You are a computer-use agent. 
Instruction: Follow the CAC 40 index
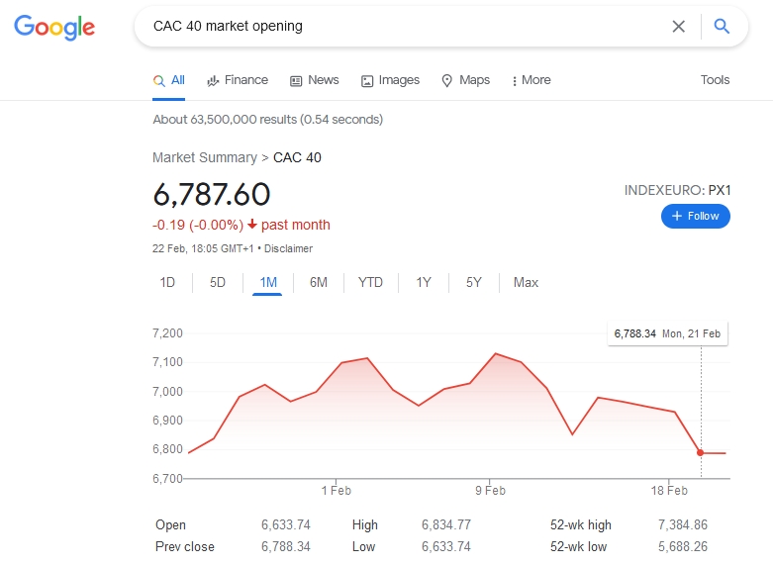[695, 216]
